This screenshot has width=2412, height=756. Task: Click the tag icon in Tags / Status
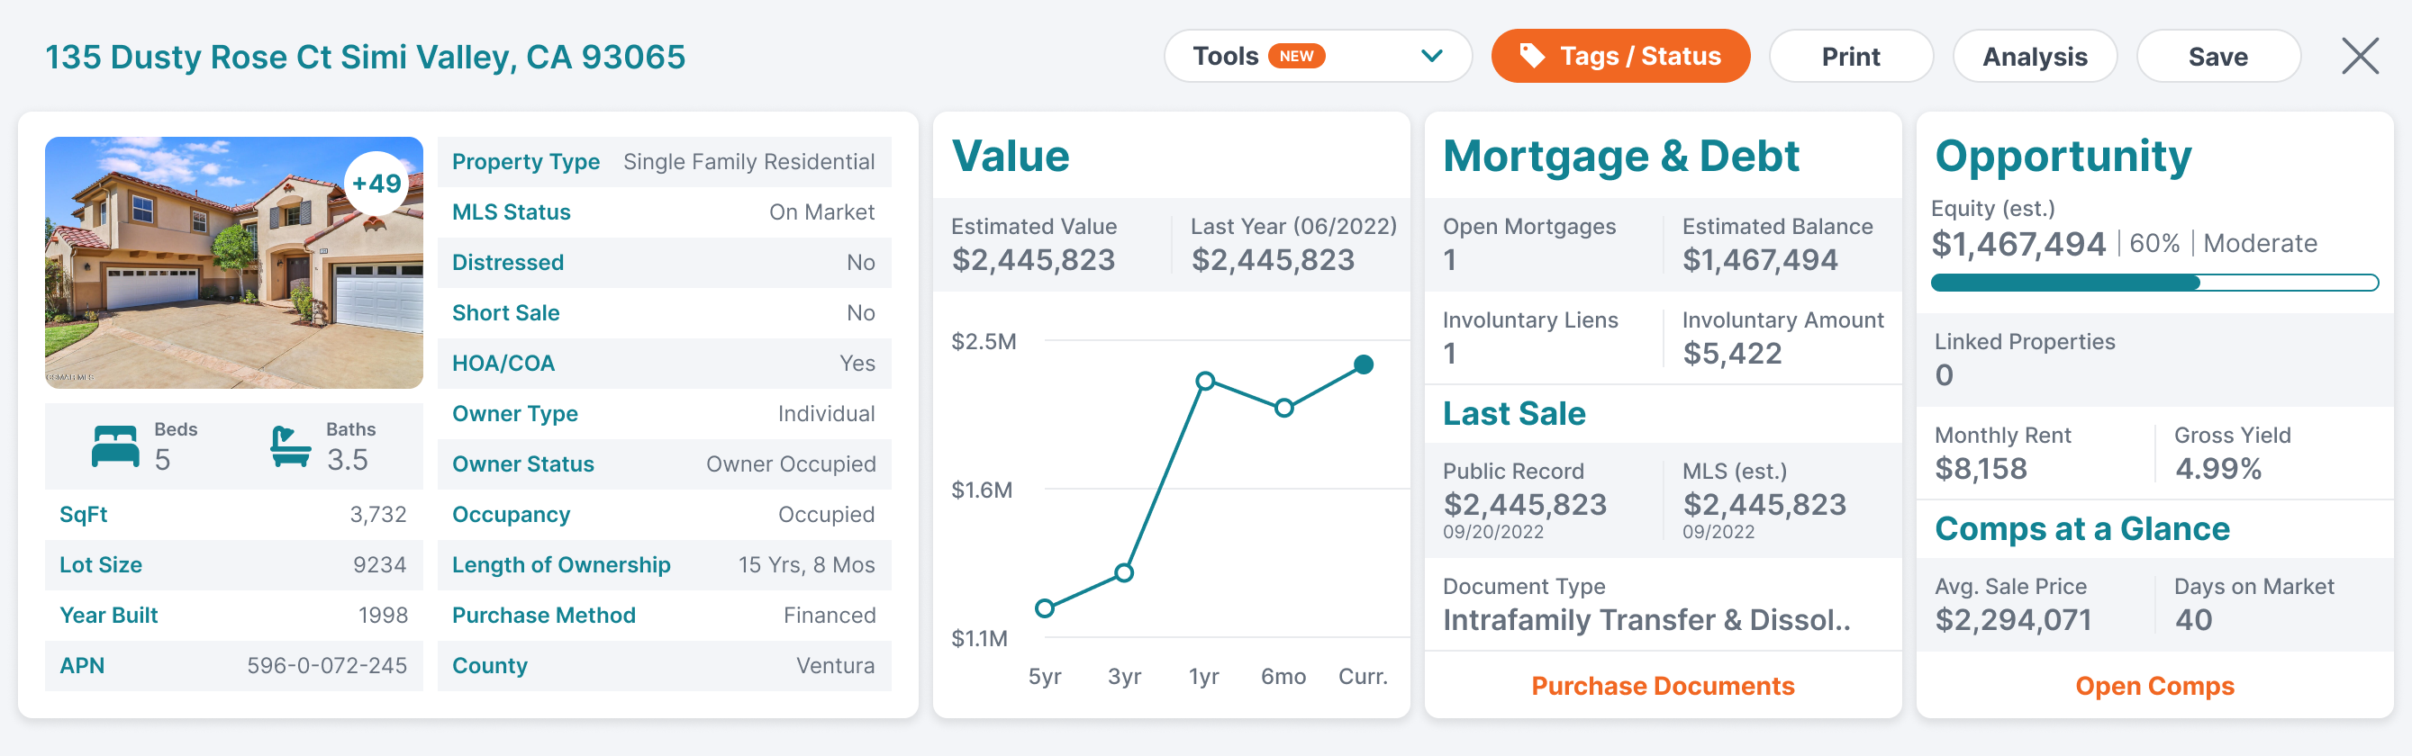tap(1532, 56)
